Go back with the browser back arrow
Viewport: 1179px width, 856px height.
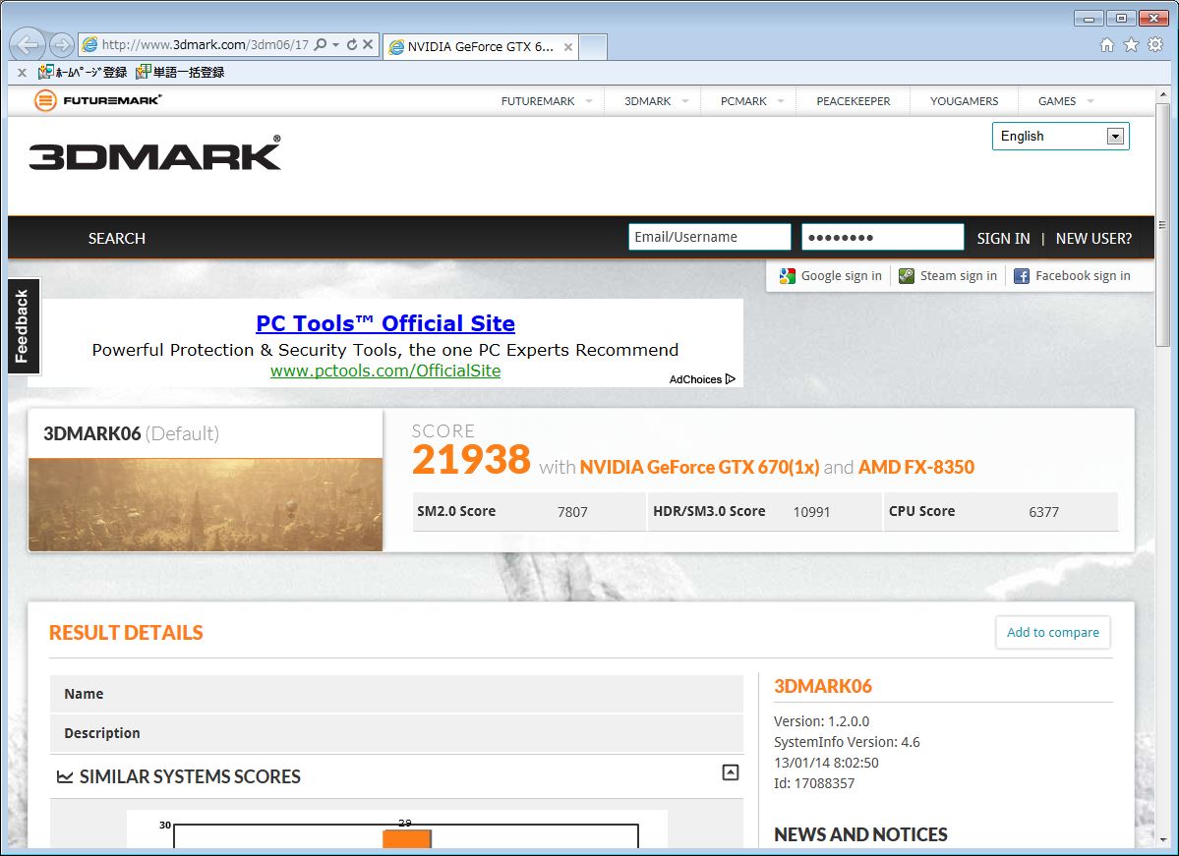[x=28, y=45]
